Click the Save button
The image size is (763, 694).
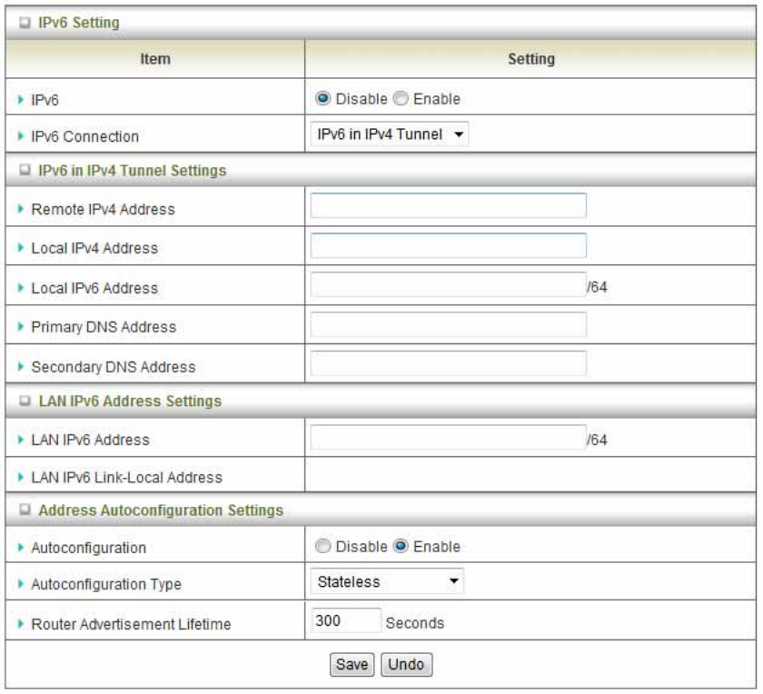coord(356,664)
